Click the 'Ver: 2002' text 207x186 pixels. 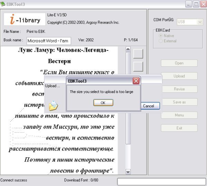[86, 40]
